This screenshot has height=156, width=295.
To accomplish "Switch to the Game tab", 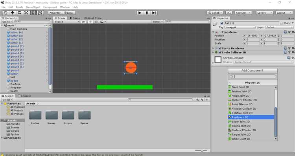I will 75,18.
